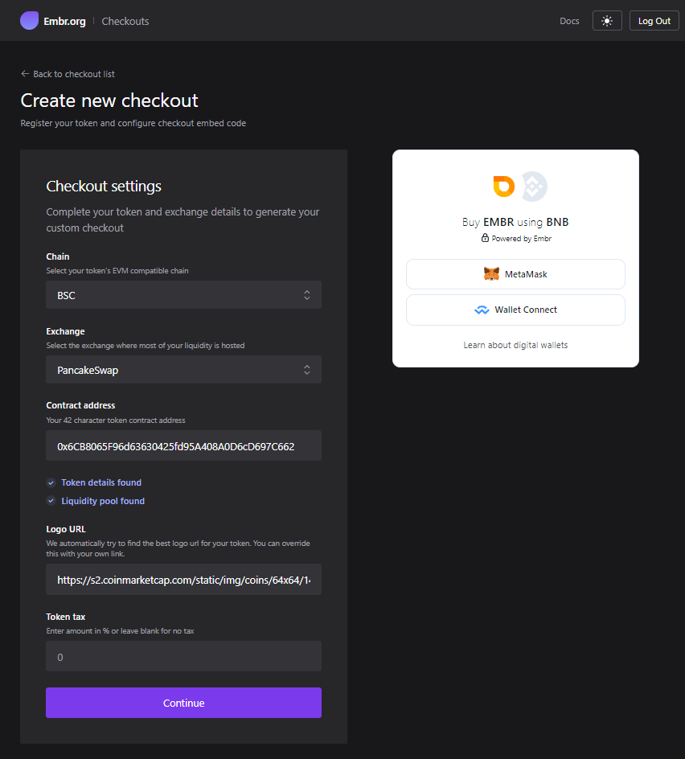The height and width of the screenshot is (759, 685).
Task: Click the Continue button
Action: [x=183, y=703]
